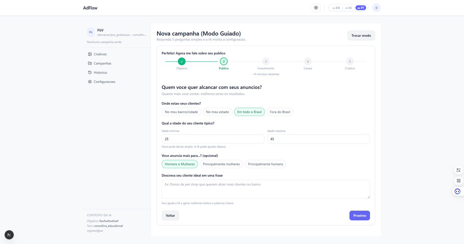This screenshot has width=464, height=244.
Task: Choose 'Principalmente mulheres' audience option
Action: [221, 164]
